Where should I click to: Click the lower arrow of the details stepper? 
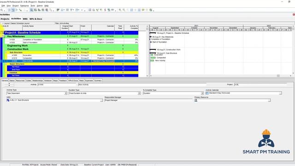coord(9,86)
